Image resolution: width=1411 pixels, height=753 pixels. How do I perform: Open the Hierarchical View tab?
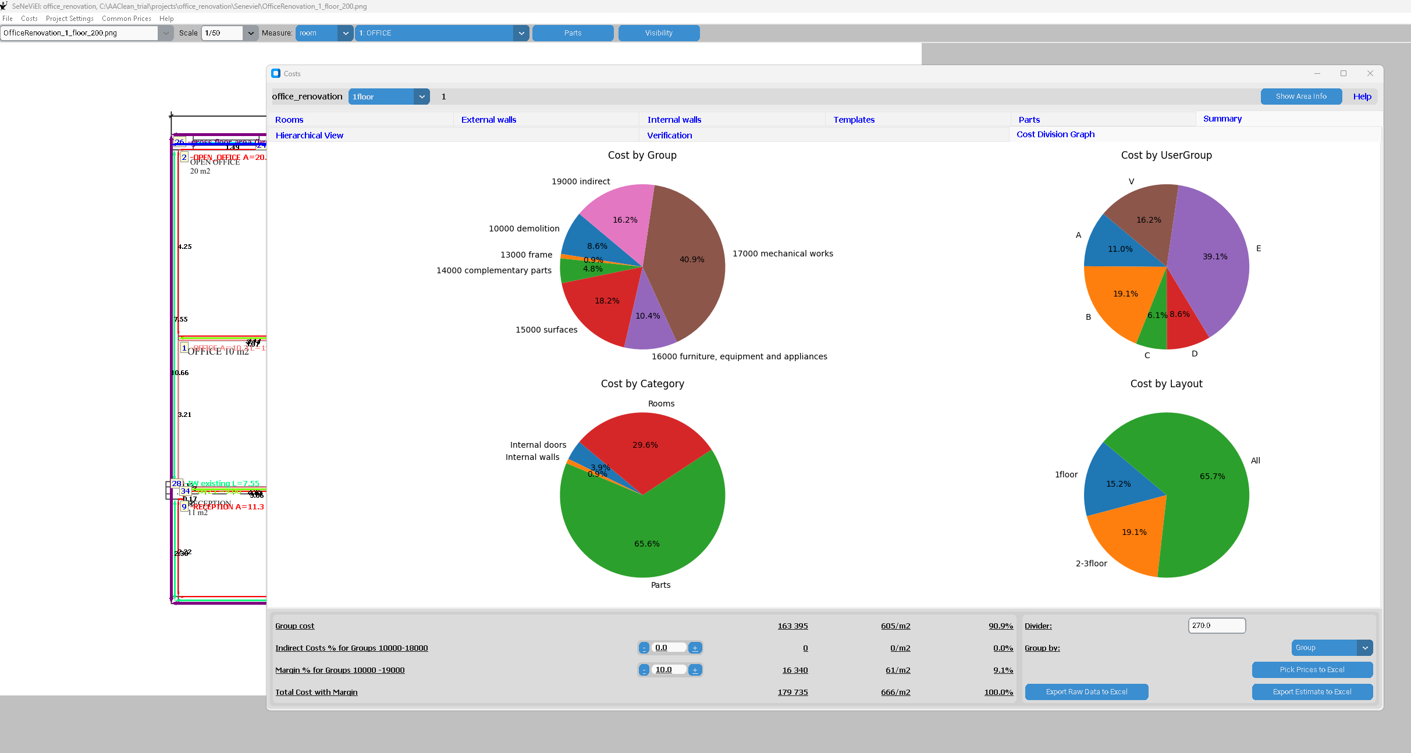[310, 135]
